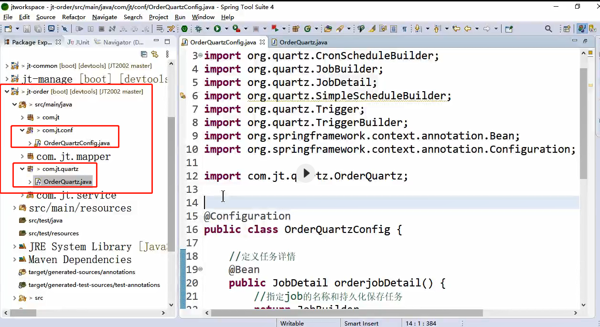Open the Refactor menu

74,17
